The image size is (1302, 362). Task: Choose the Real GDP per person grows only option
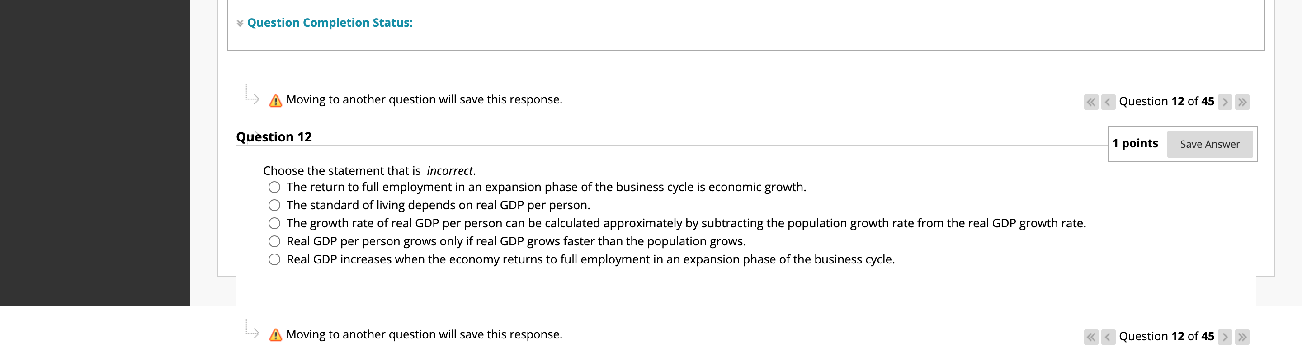274,241
